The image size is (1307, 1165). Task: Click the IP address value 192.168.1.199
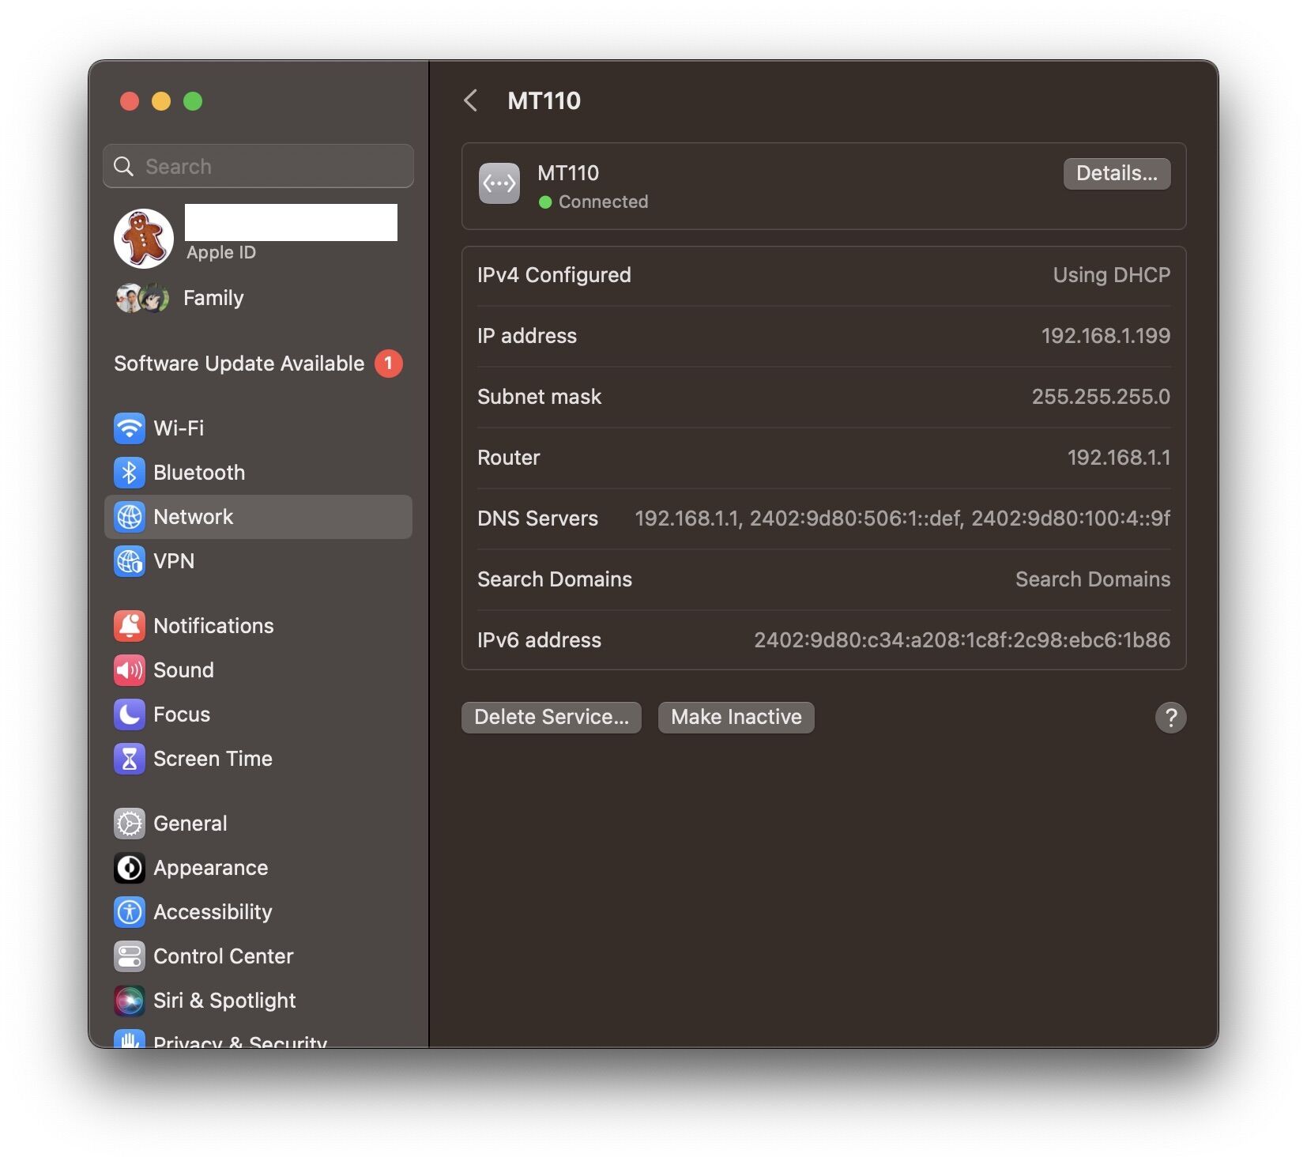[1105, 336]
